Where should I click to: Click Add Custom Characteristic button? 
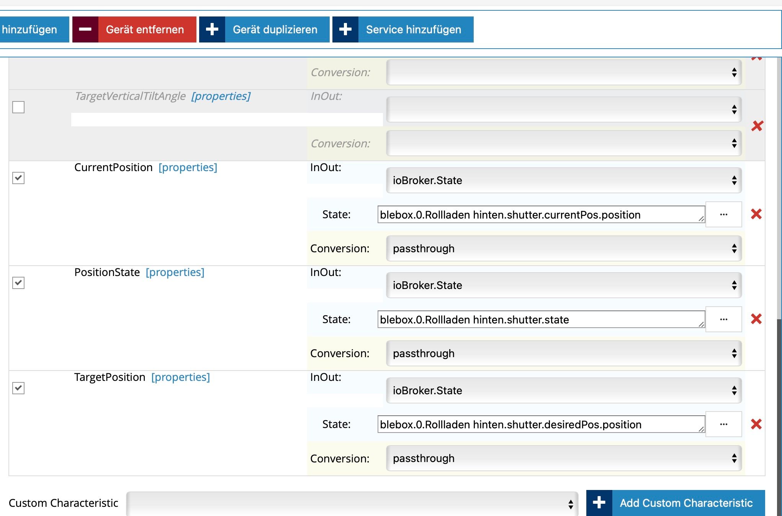676,503
